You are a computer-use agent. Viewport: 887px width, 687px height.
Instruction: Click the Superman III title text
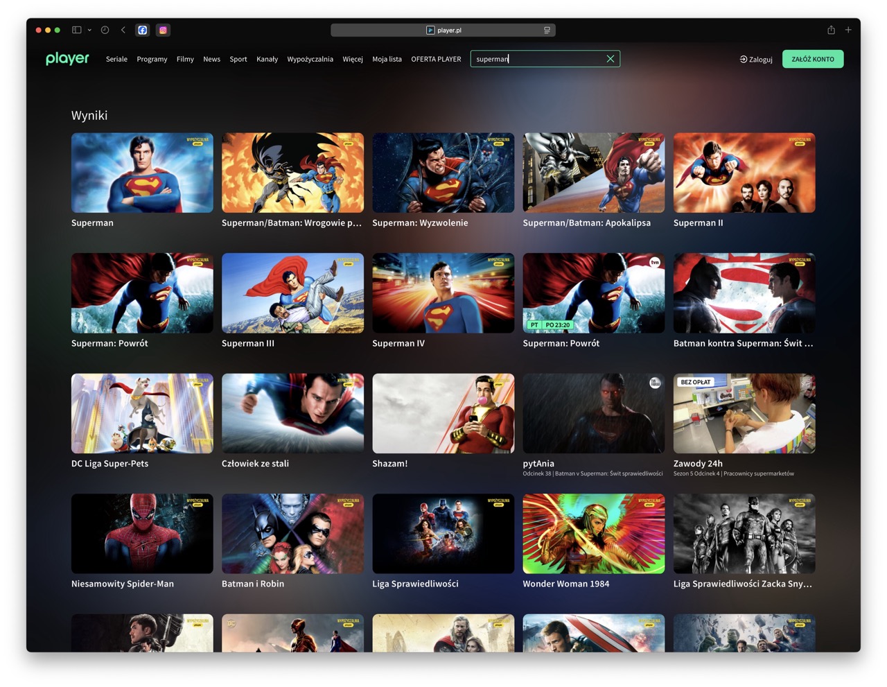pos(248,343)
